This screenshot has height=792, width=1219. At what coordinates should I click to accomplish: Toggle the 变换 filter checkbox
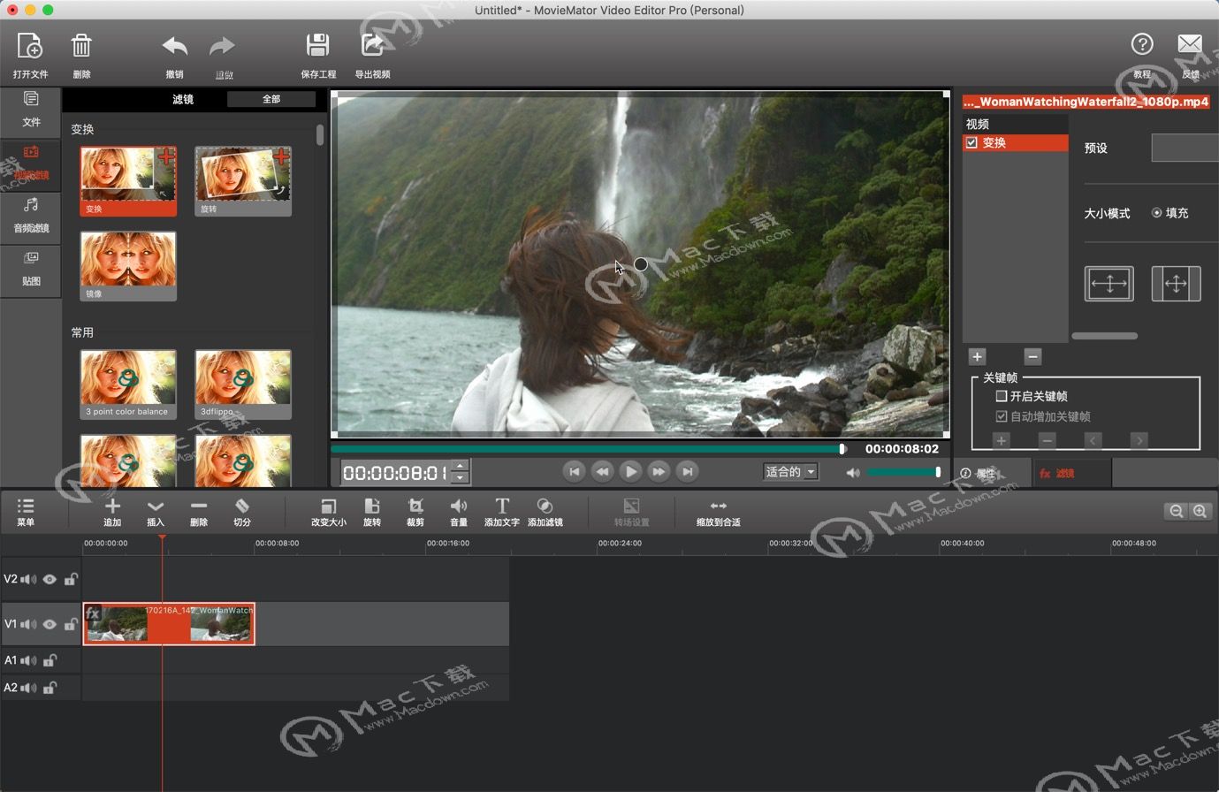971,142
